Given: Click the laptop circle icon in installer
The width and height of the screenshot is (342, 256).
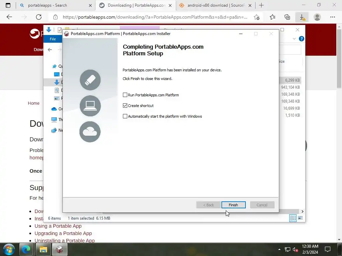Looking at the screenshot, I should click(x=90, y=106).
